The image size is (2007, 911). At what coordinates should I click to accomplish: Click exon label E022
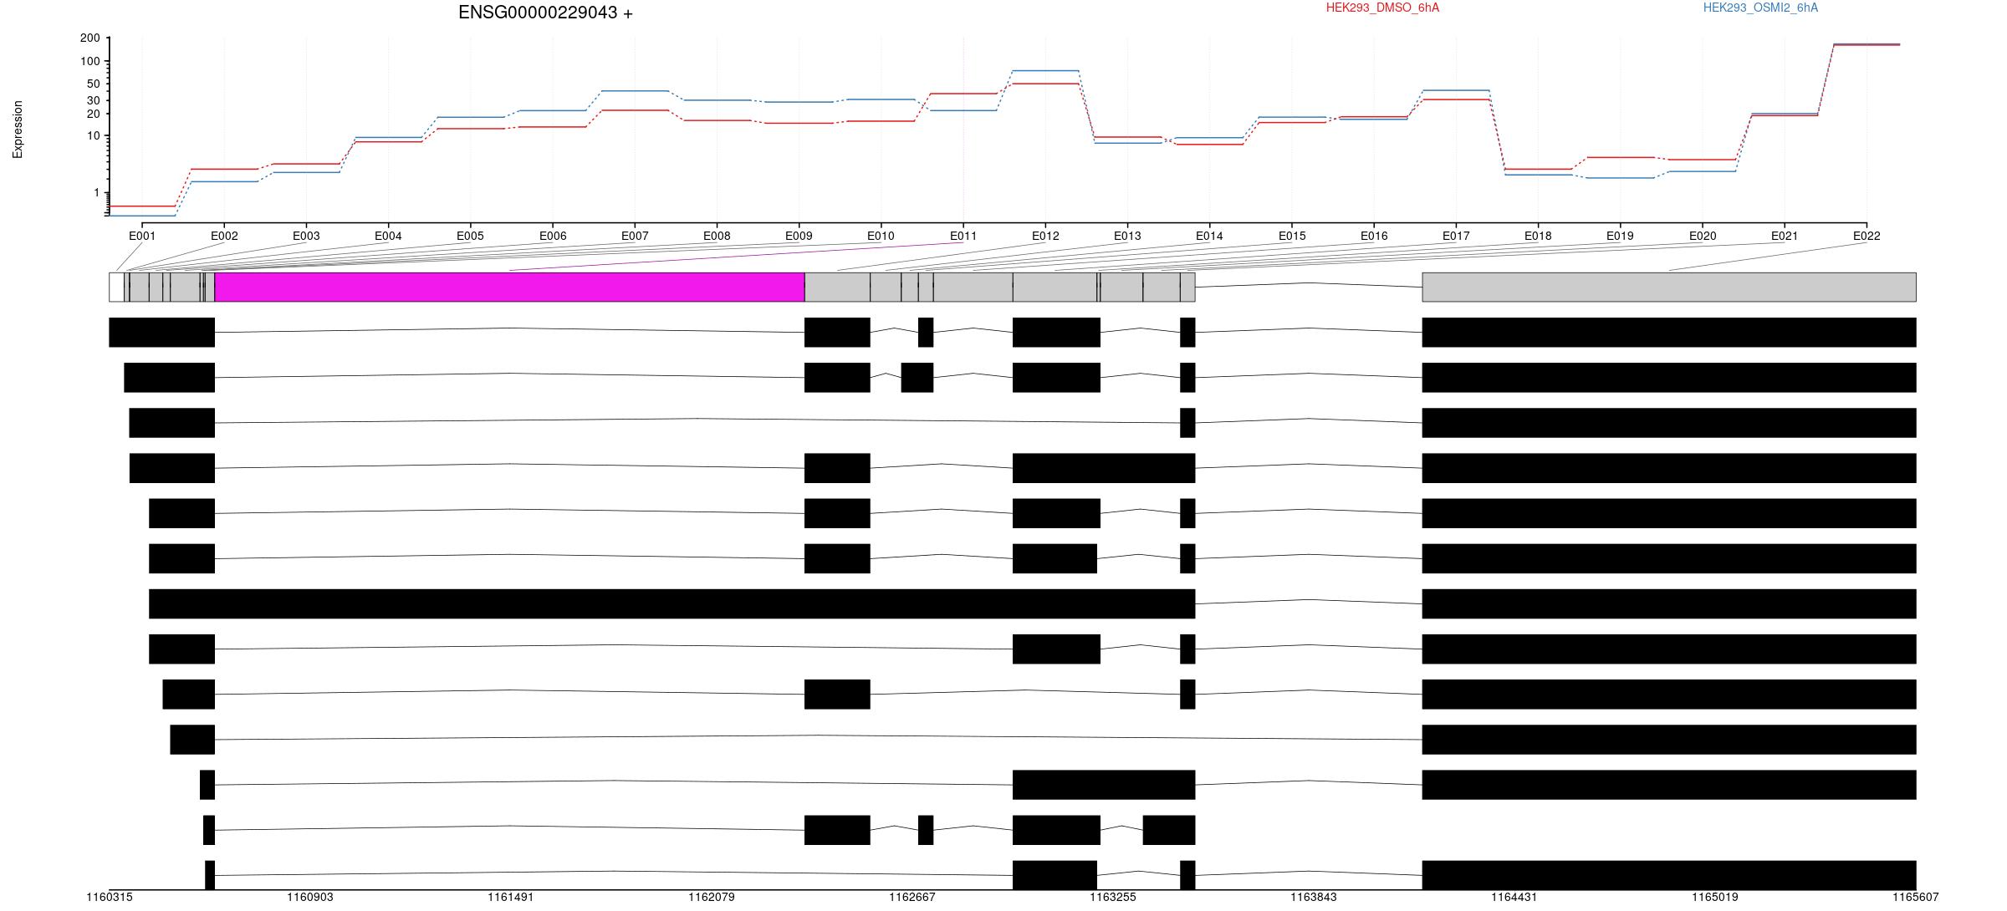[1867, 236]
